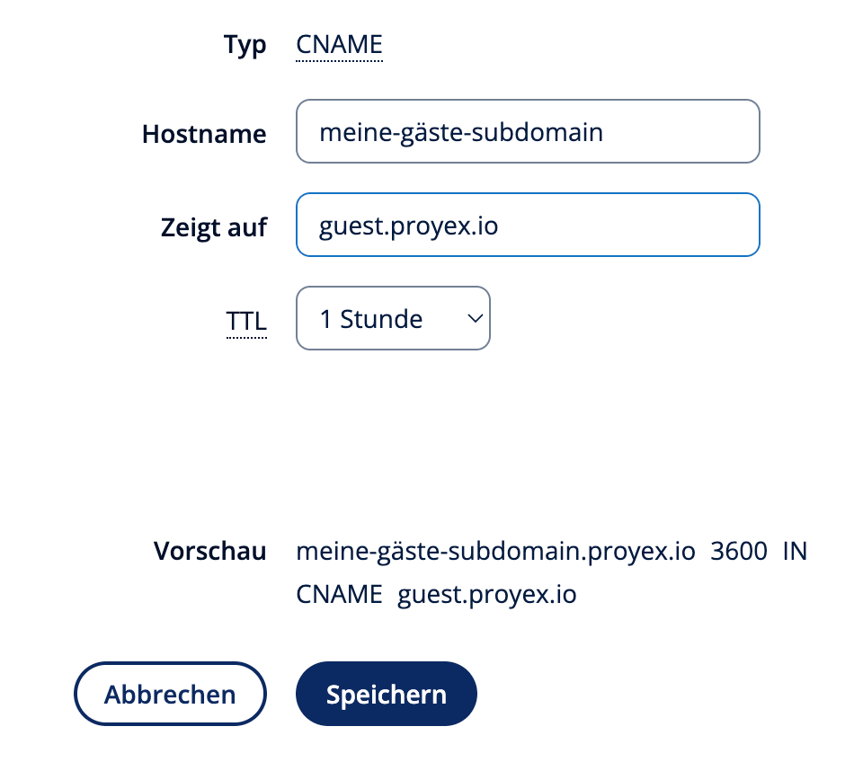Click the dotted-underlined TTL label

point(246,321)
